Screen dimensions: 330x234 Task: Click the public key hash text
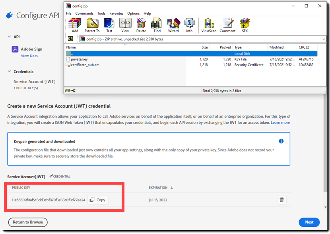(49, 200)
